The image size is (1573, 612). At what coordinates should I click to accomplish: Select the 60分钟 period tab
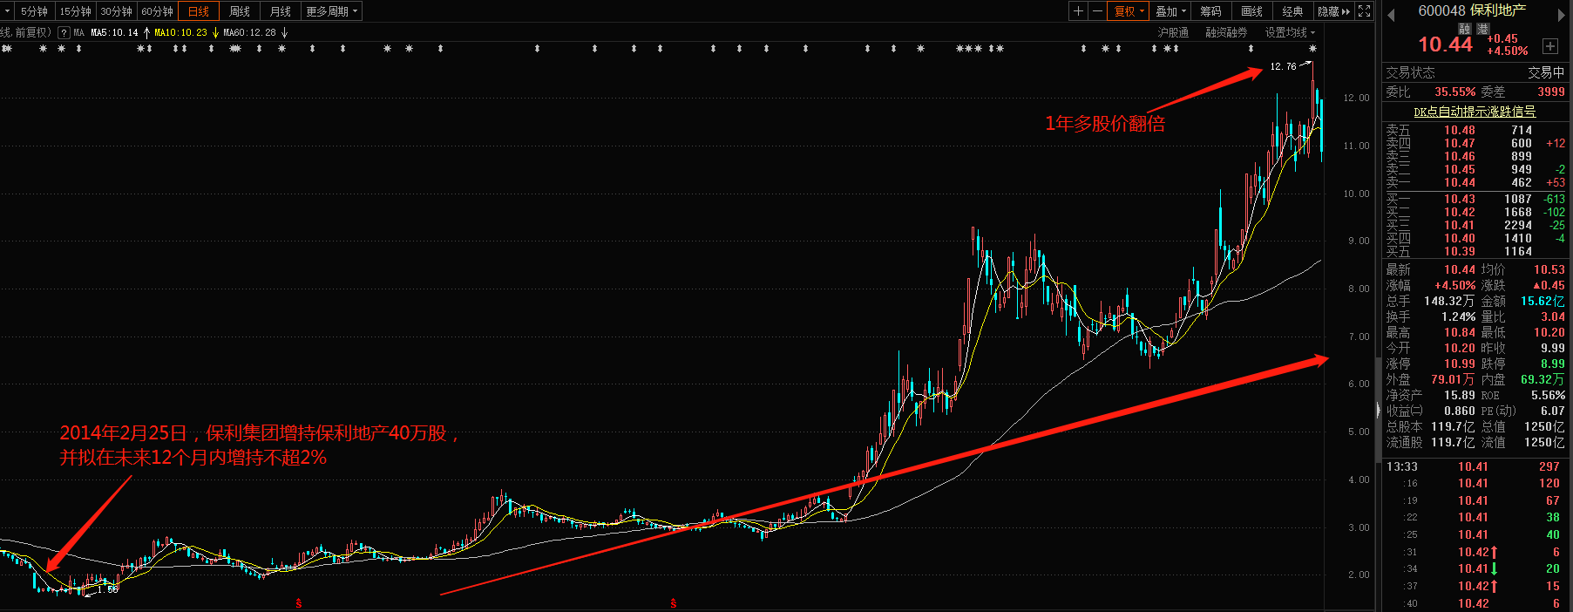pyautogui.click(x=157, y=11)
